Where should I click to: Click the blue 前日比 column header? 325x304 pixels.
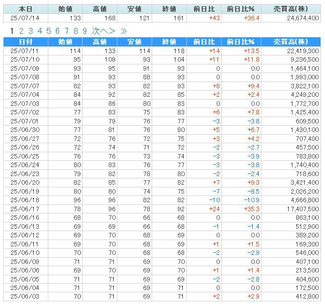point(204,42)
